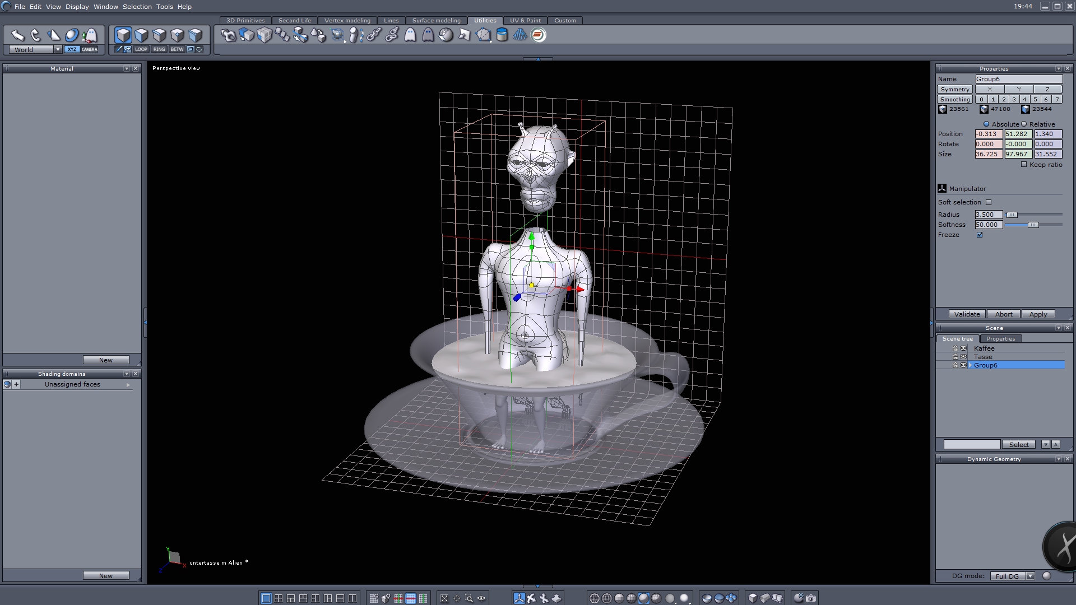The width and height of the screenshot is (1076, 605).
Task: Click the camera snapshot icon in bottom bar
Action: pos(811,598)
